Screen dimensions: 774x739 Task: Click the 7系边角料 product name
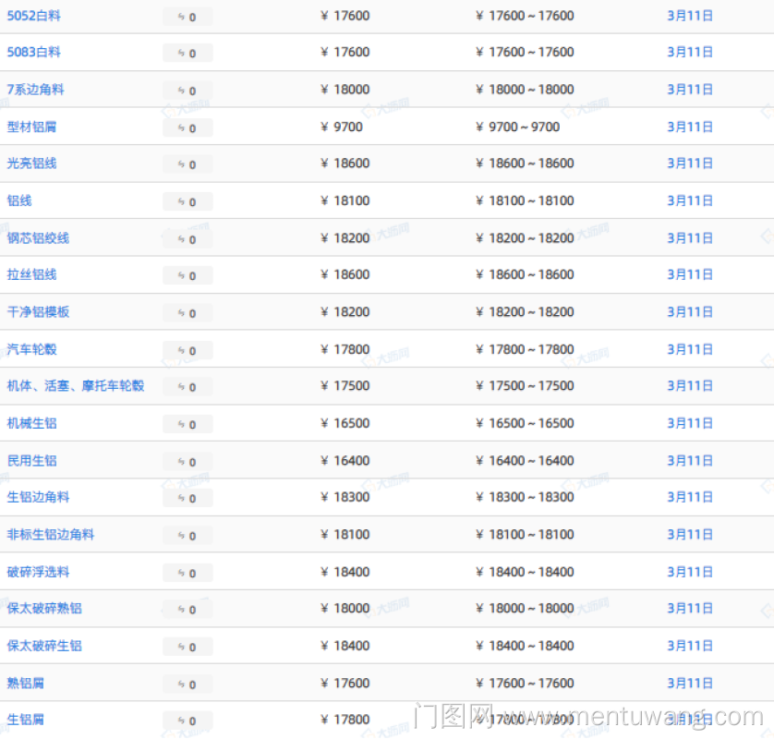[x=36, y=90]
